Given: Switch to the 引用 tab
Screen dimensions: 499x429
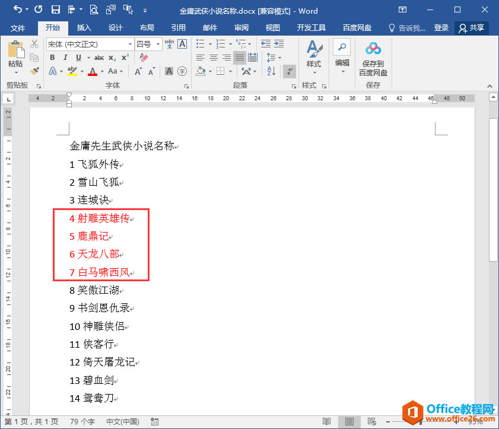Looking at the screenshot, I should (x=178, y=28).
